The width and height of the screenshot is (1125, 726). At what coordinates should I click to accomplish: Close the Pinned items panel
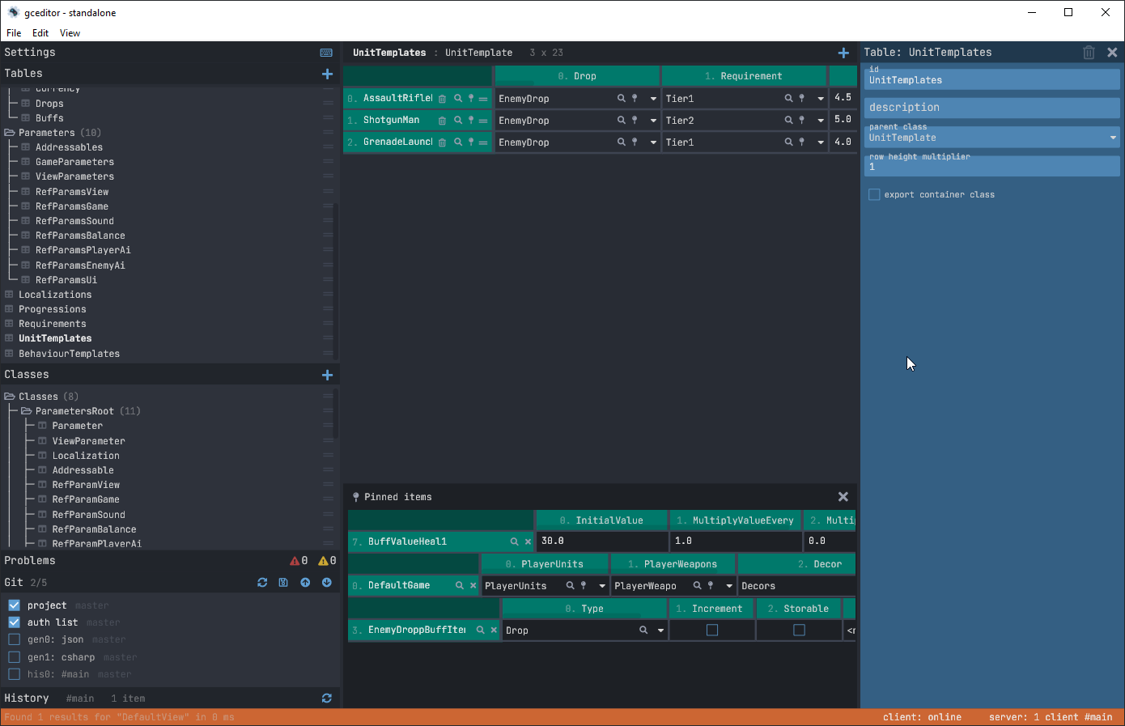[x=843, y=497]
